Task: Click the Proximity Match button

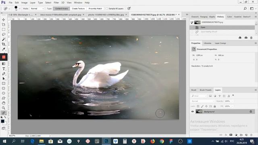Action: (x=95, y=8)
